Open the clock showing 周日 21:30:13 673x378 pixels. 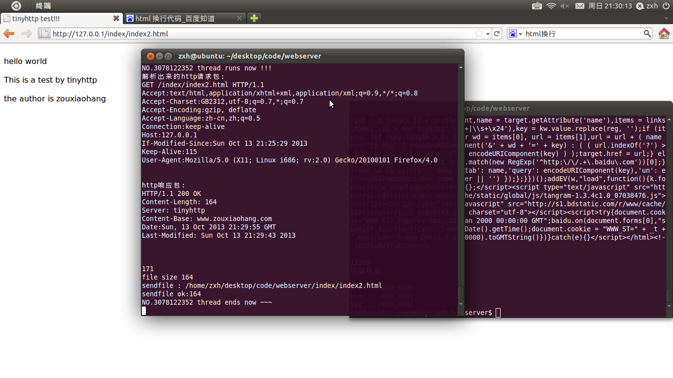610,6
